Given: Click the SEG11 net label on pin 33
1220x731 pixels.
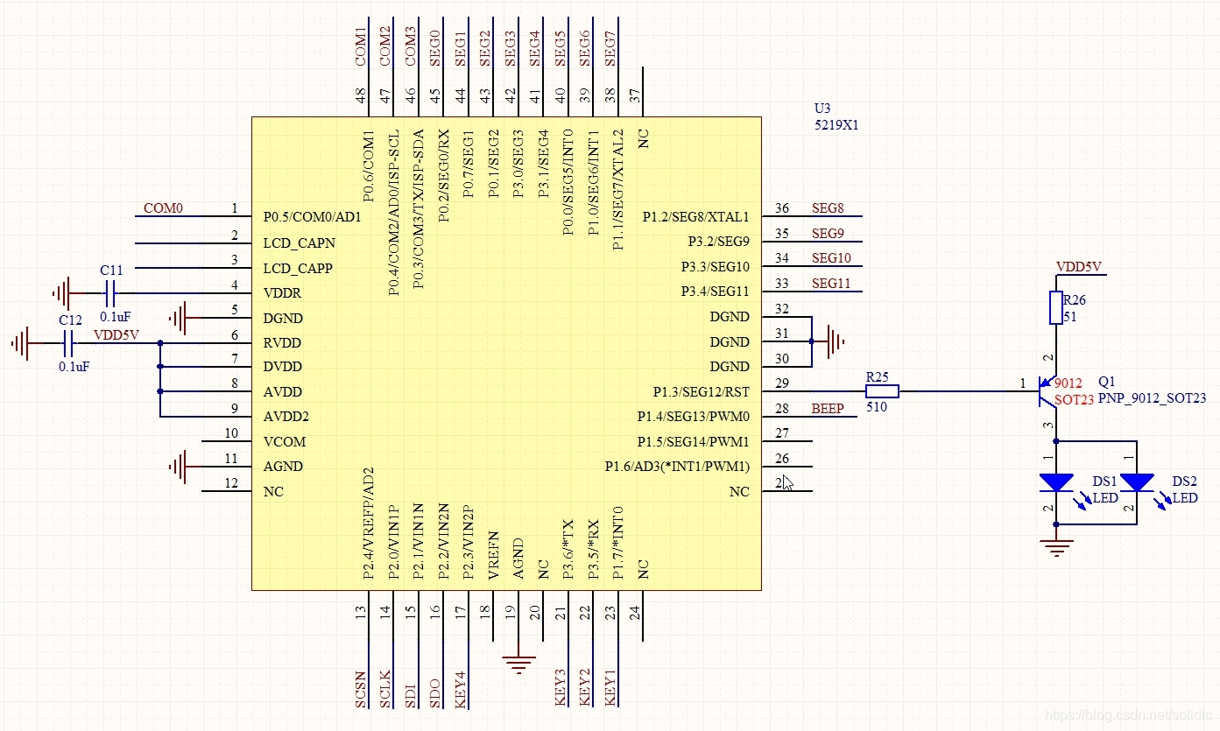Looking at the screenshot, I should pyautogui.click(x=831, y=284).
